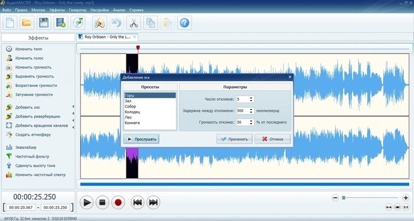Screen dimensions: 414x221
Task: Select the Лес echo preset
Action: (149, 117)
